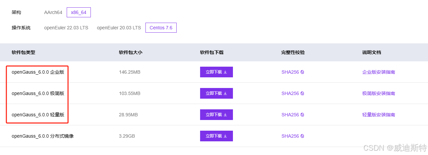Click the openGauss_6.0.0 极简版 package name
This screenshot has width=428, height=155.
(38, 93)
